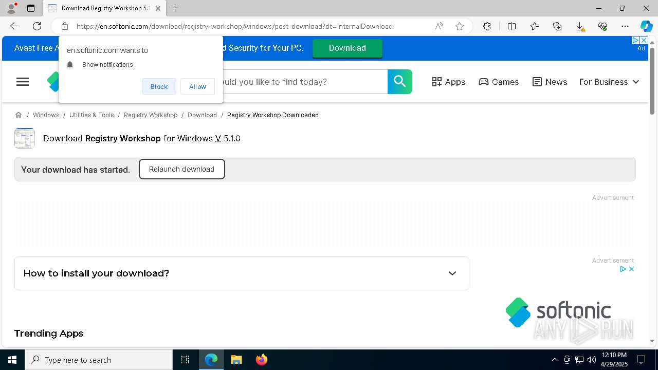Open the Apps menu item
This screenshot has width=658, height=370.
click(448, 82)
